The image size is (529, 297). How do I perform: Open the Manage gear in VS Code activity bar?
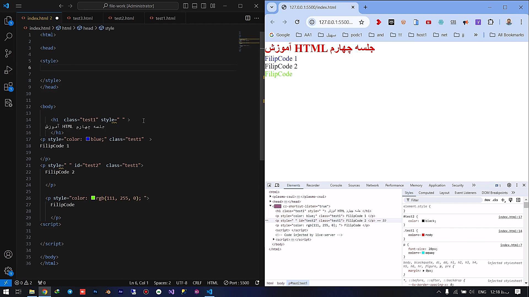pyautogui.click(x=9, y=271)
